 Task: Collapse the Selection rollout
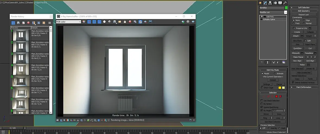tap(273, 93)
